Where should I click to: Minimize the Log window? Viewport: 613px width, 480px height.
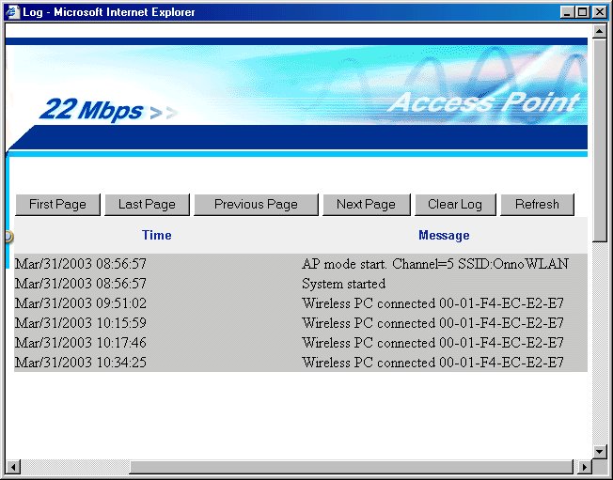[567, 12]
